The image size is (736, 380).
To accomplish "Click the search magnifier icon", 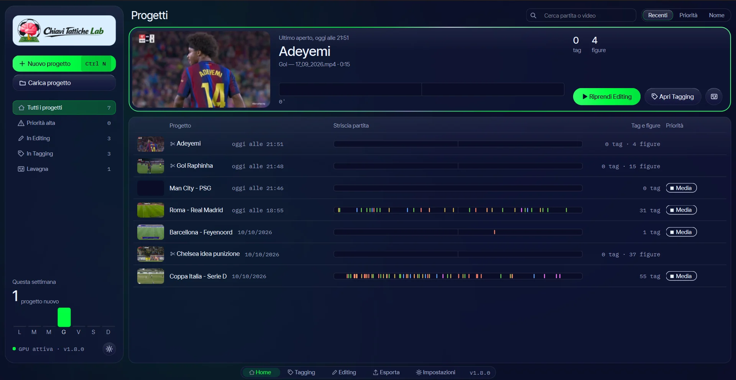I will point(533,16).
